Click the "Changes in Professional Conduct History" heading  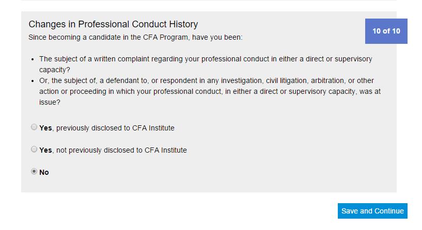[x=113, y=24]
